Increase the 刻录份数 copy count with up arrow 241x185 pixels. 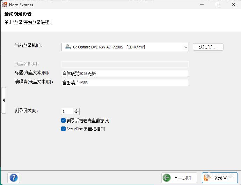click(76, 110)
